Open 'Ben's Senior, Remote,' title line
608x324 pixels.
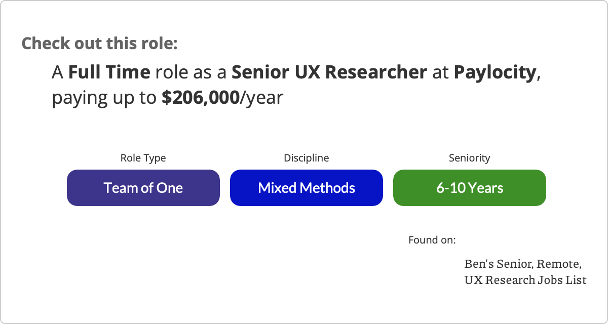(523, 264)
